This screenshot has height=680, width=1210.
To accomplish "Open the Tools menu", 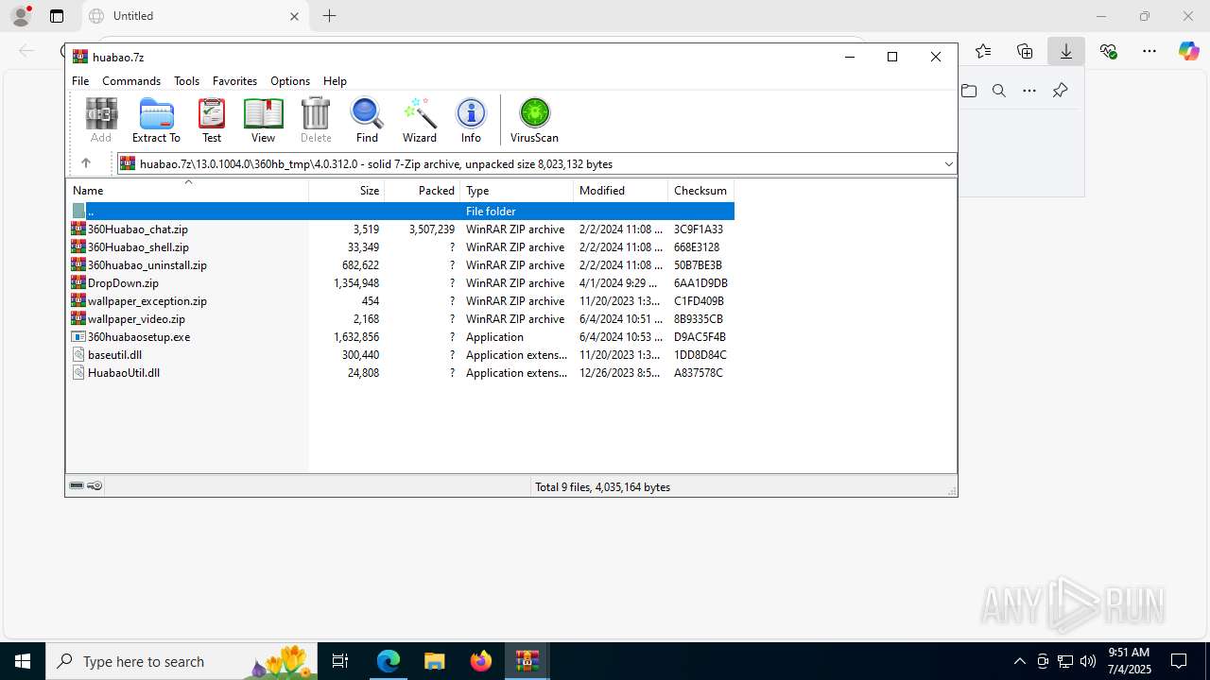I will point(186,81).
